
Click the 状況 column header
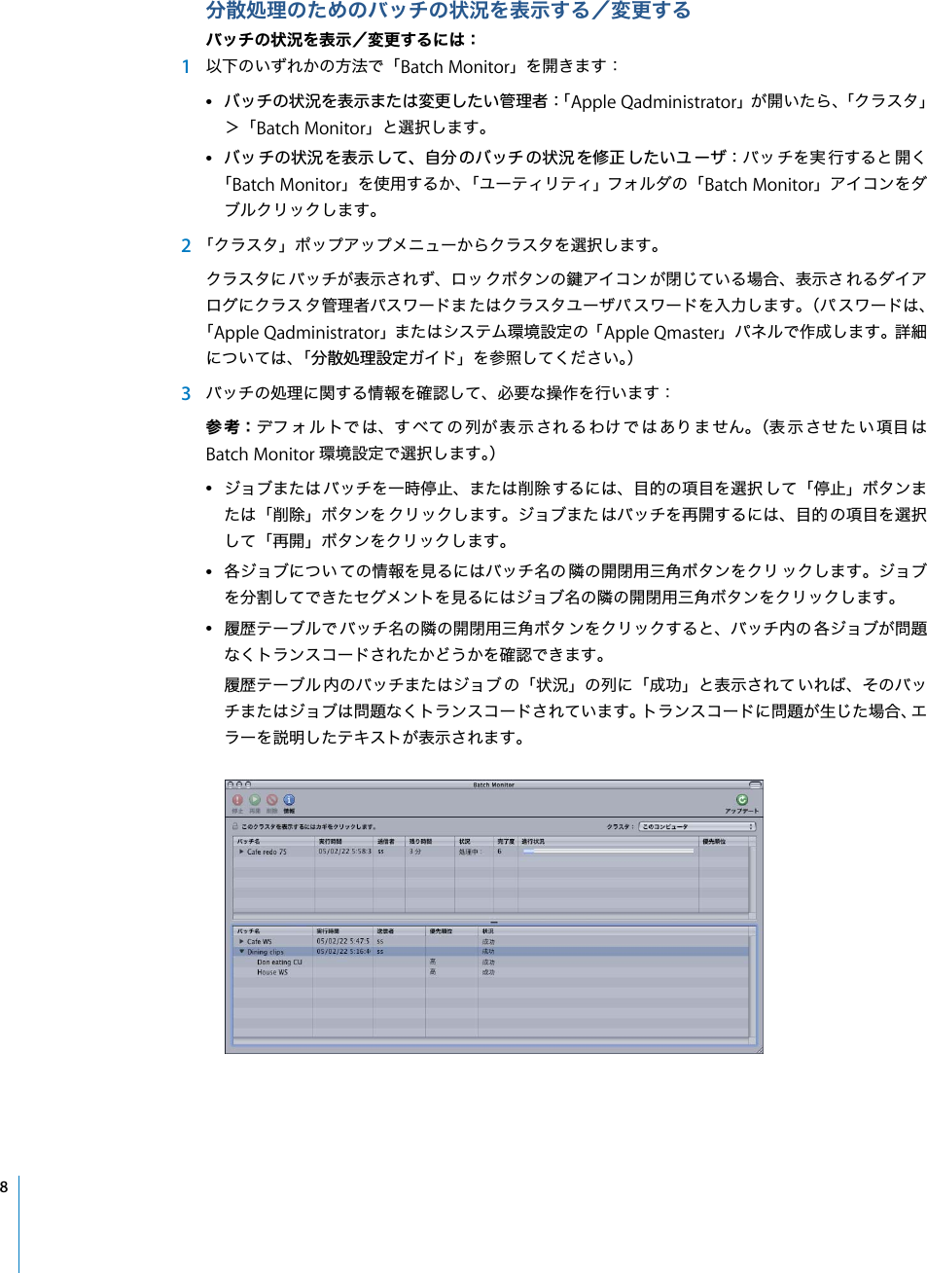point(464,842)
